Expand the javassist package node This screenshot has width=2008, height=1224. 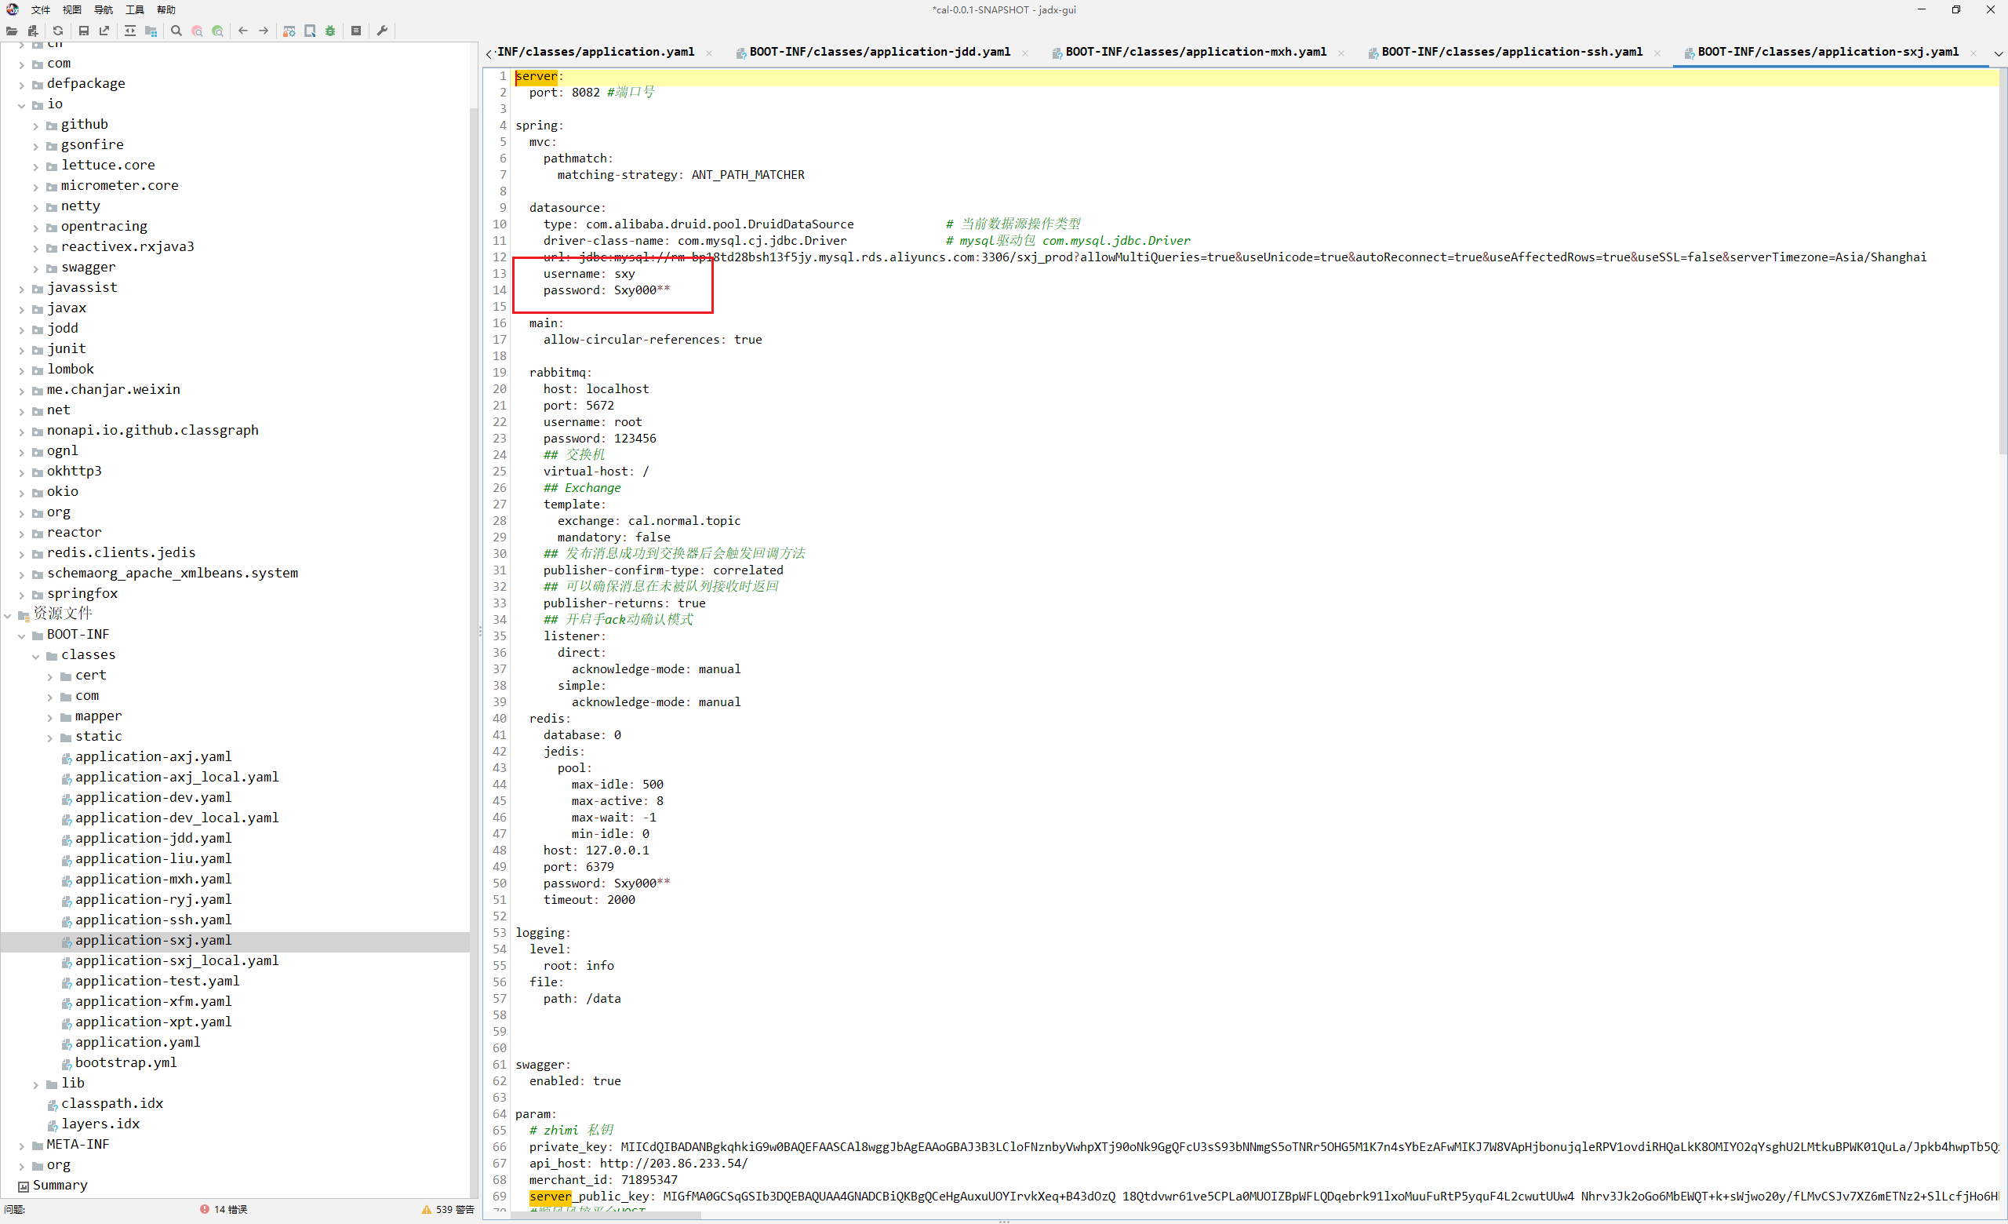(x=22, y=289)
